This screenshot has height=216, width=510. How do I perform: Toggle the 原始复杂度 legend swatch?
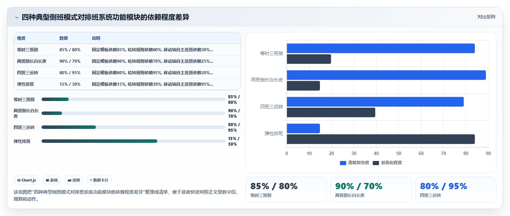point(343,163)
